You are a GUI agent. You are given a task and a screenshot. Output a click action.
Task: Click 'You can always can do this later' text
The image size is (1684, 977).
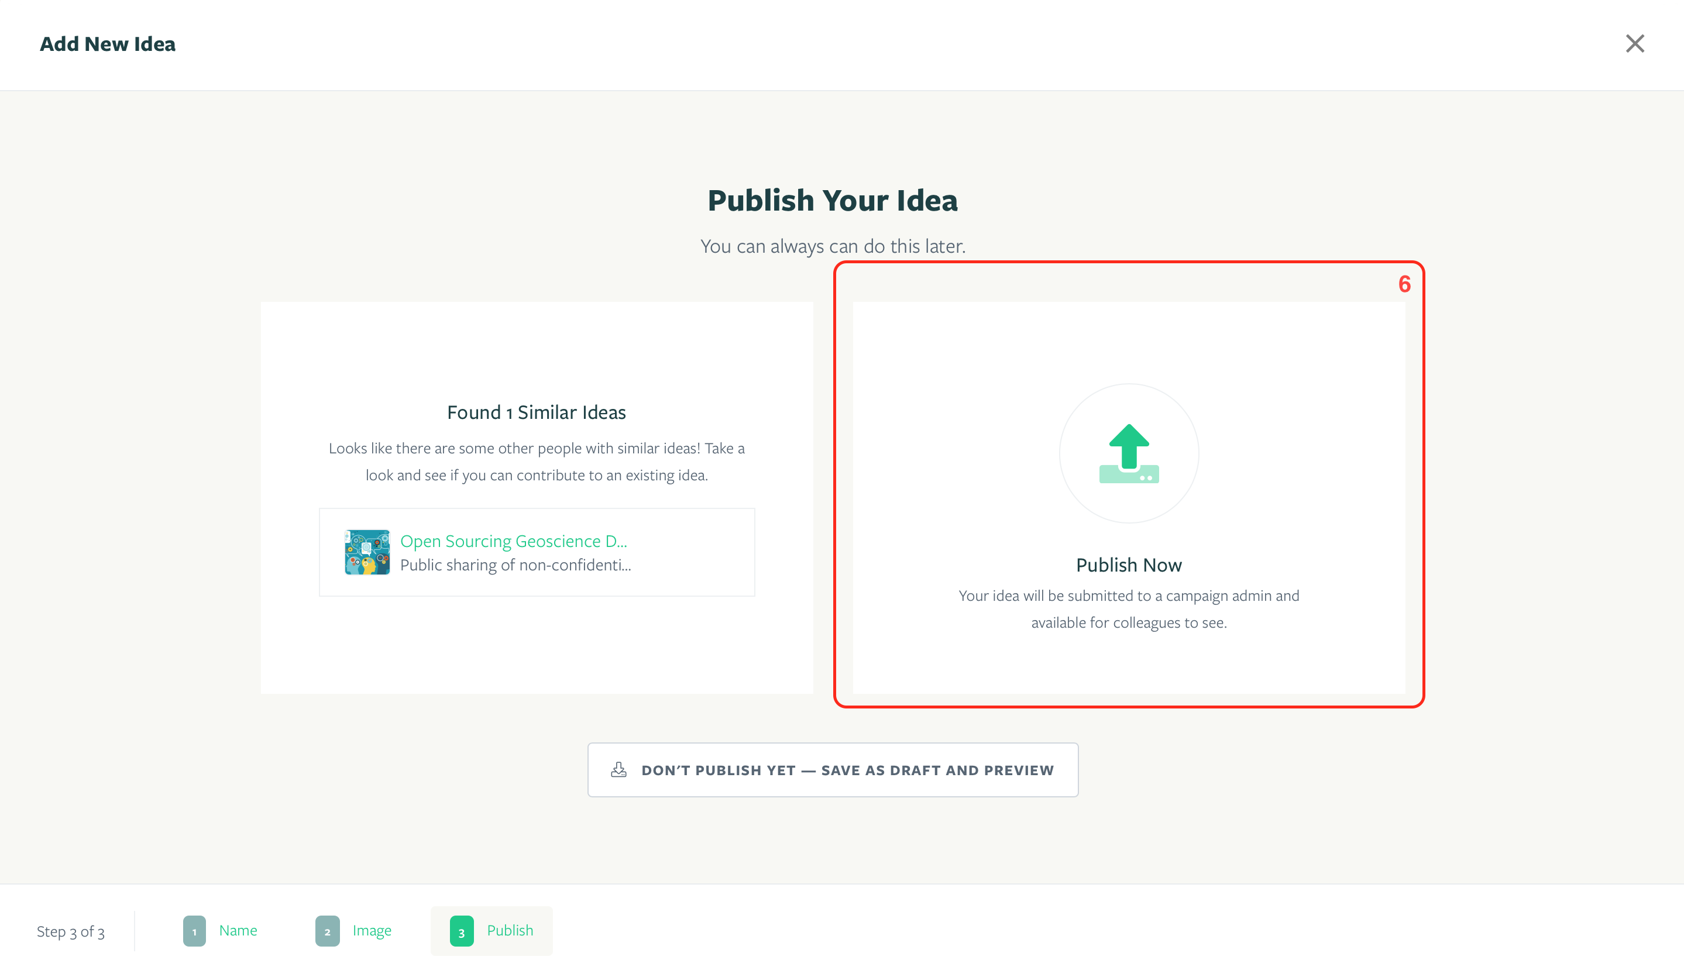click(833, 246)
